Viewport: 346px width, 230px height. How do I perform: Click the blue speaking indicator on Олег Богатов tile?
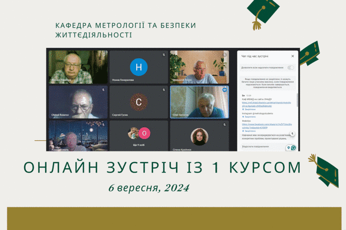224,90
